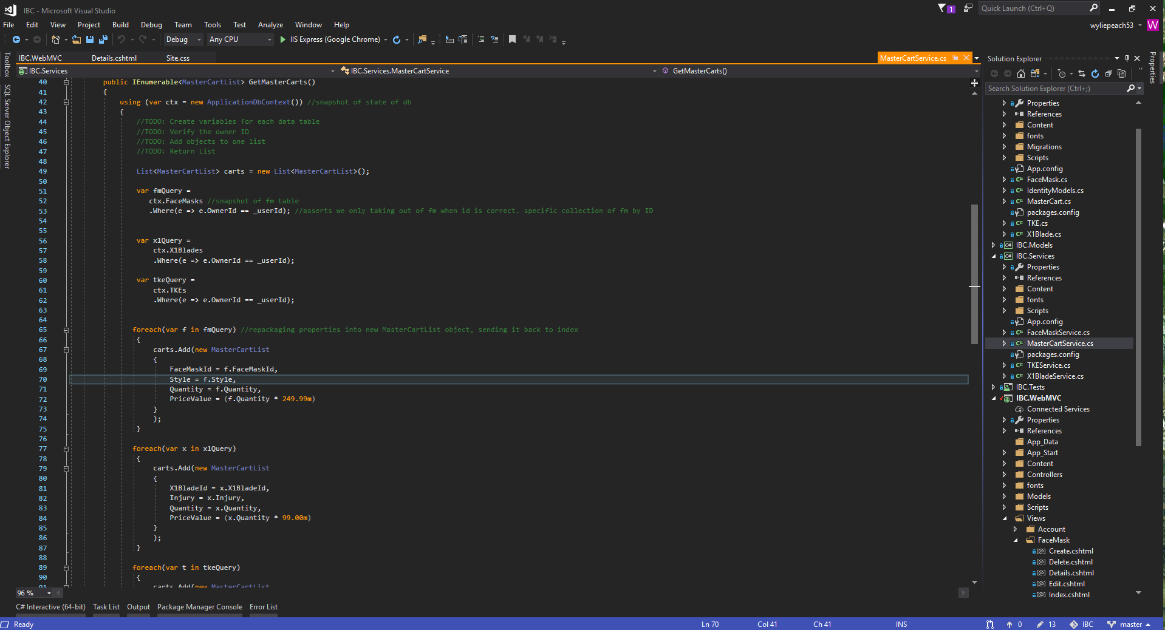Click Collapse All icon in Solution Explorer

pos(1109,73)
